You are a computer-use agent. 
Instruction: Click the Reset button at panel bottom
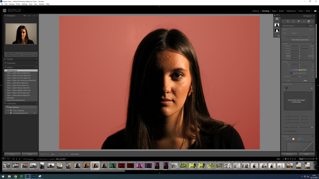307,154
